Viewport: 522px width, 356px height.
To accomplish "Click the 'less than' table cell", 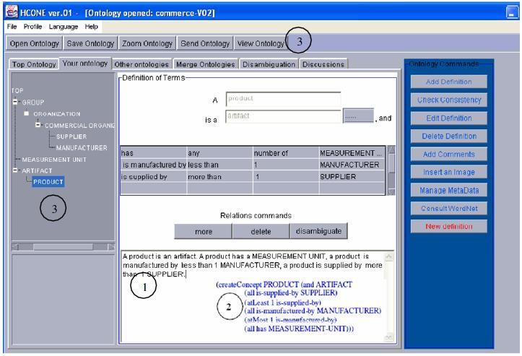I will [x=219, y=165].
